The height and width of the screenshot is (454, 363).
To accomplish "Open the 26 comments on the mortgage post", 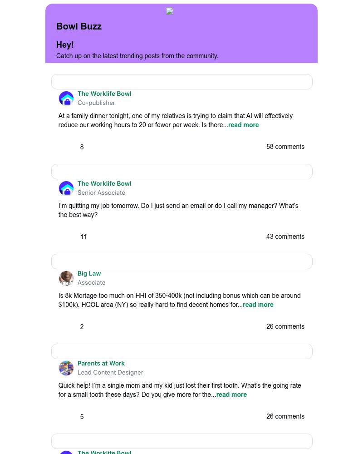I will (x=285, y=327).
